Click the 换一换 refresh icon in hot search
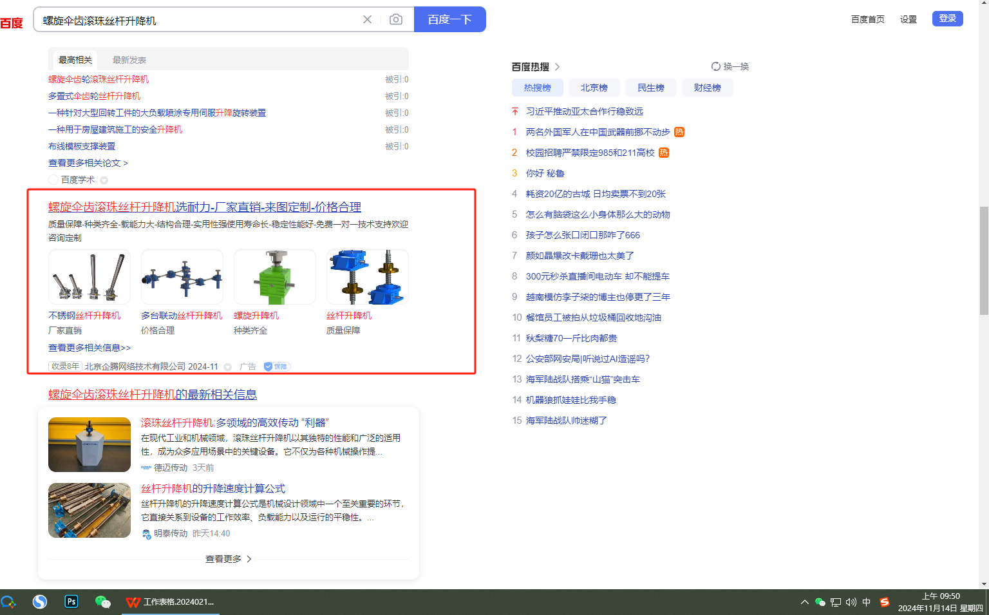Viewport: 989px width, 615px height. pos(715,66)
